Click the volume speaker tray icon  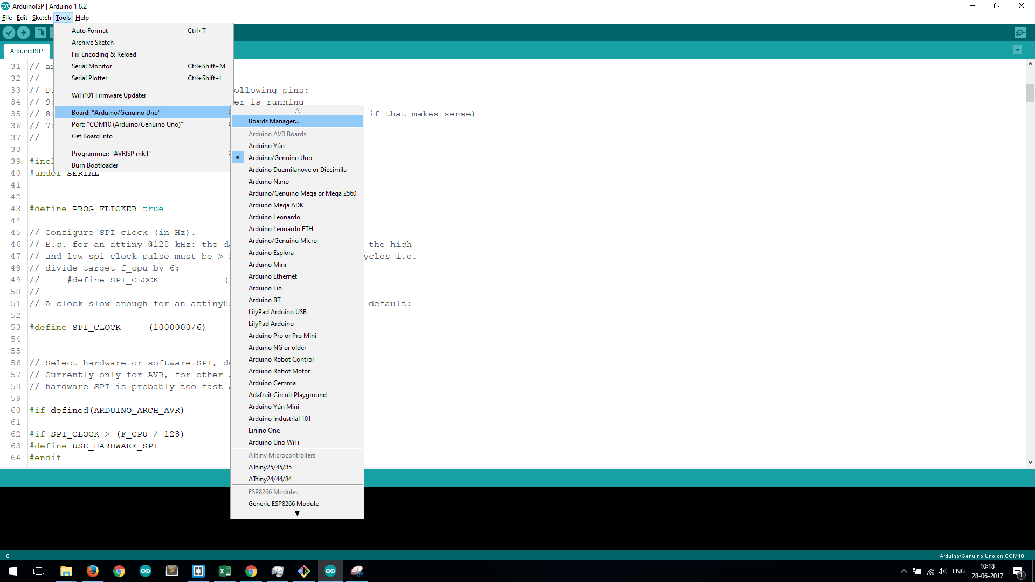tap(942, 571)
